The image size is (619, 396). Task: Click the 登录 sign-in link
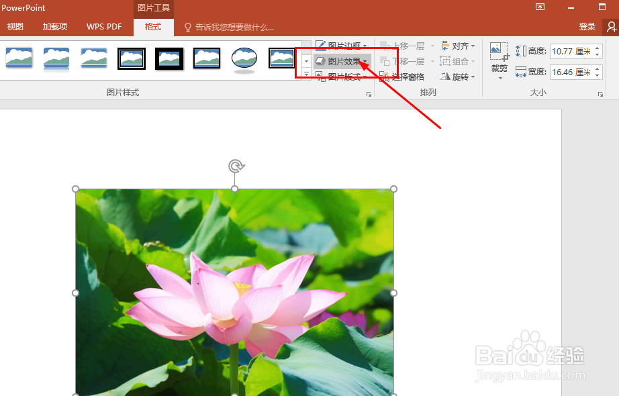pos(587,26)
